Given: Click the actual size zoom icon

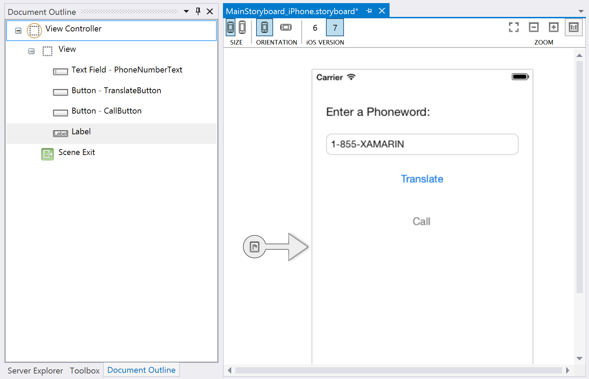Looking at the screenshot, I should coord(573,27).
